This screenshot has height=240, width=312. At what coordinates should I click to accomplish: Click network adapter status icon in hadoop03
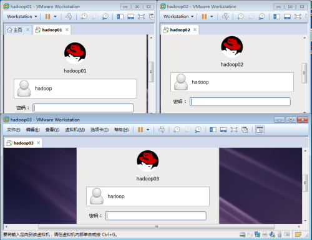pos(257,234)
